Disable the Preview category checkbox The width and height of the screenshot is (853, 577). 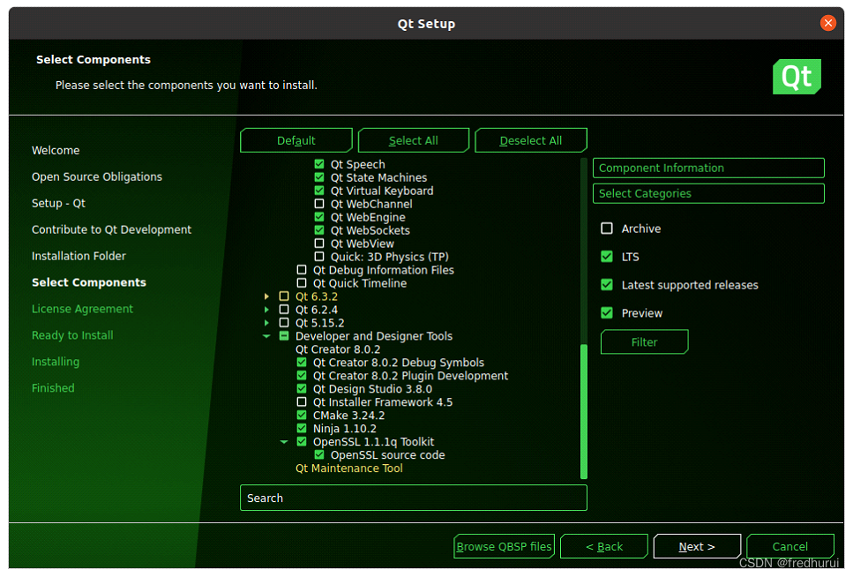tap(607, 313)
